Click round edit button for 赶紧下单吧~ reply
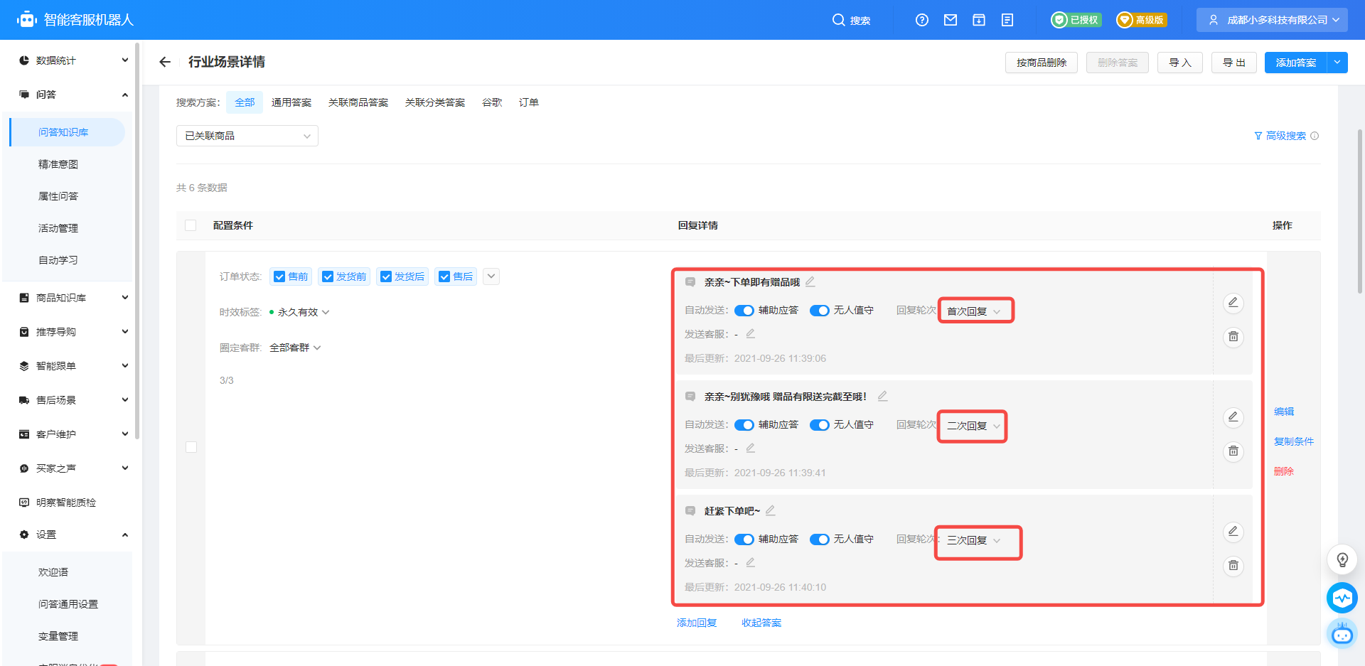 (1233, 532)
